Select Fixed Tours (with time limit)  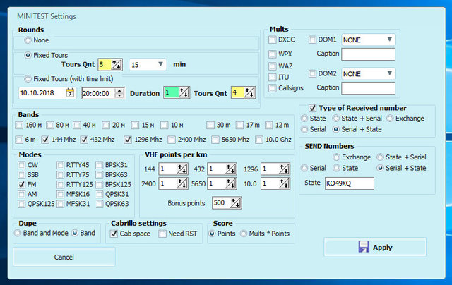coord(28,78)
